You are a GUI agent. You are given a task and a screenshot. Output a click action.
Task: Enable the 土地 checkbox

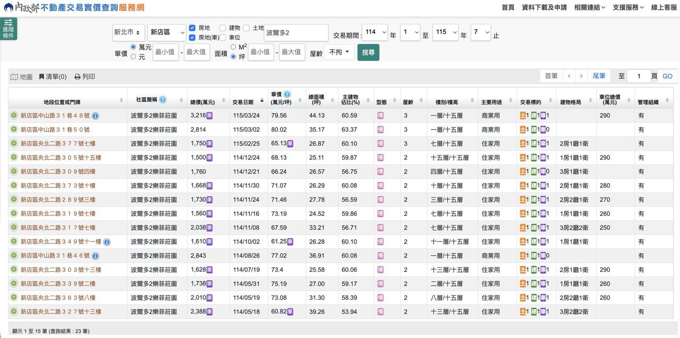pyautogui.click(x=246, y=28)
